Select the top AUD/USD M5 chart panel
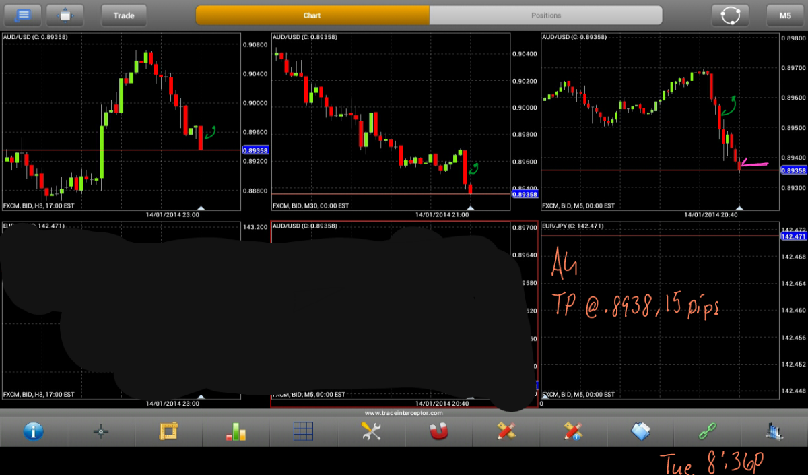This screenshot has height=475, width=808. (660, 121)
